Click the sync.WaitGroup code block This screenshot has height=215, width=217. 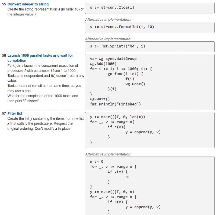tap(150, 82)
